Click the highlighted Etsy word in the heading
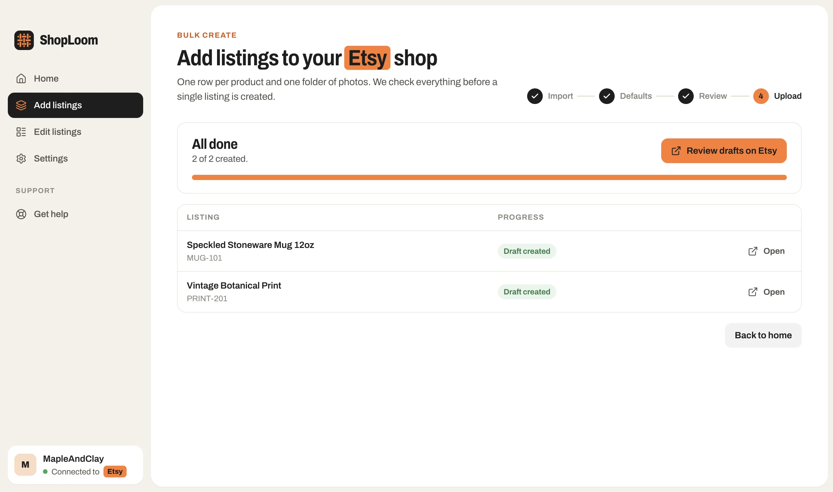Screen dimensions: 833x492 click(367, 58)
